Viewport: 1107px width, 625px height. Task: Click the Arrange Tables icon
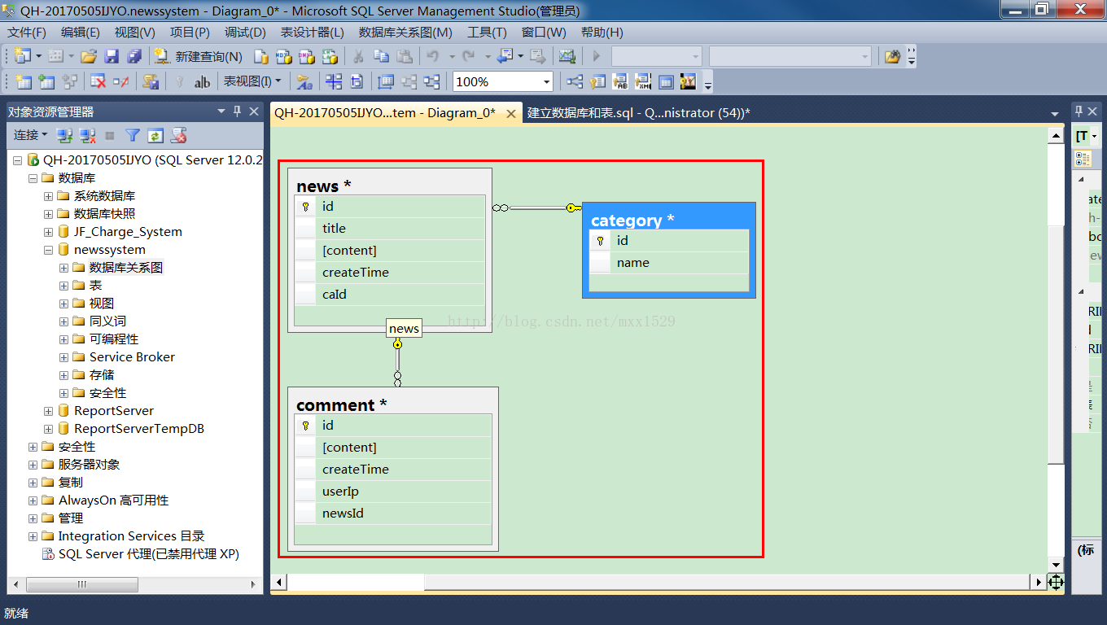(431, 81)
